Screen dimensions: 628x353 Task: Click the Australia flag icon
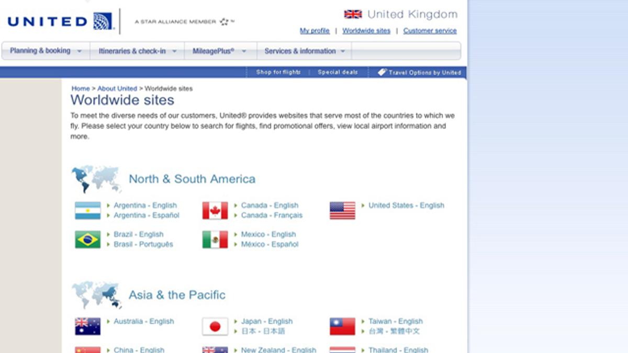[x=87, y=326]
